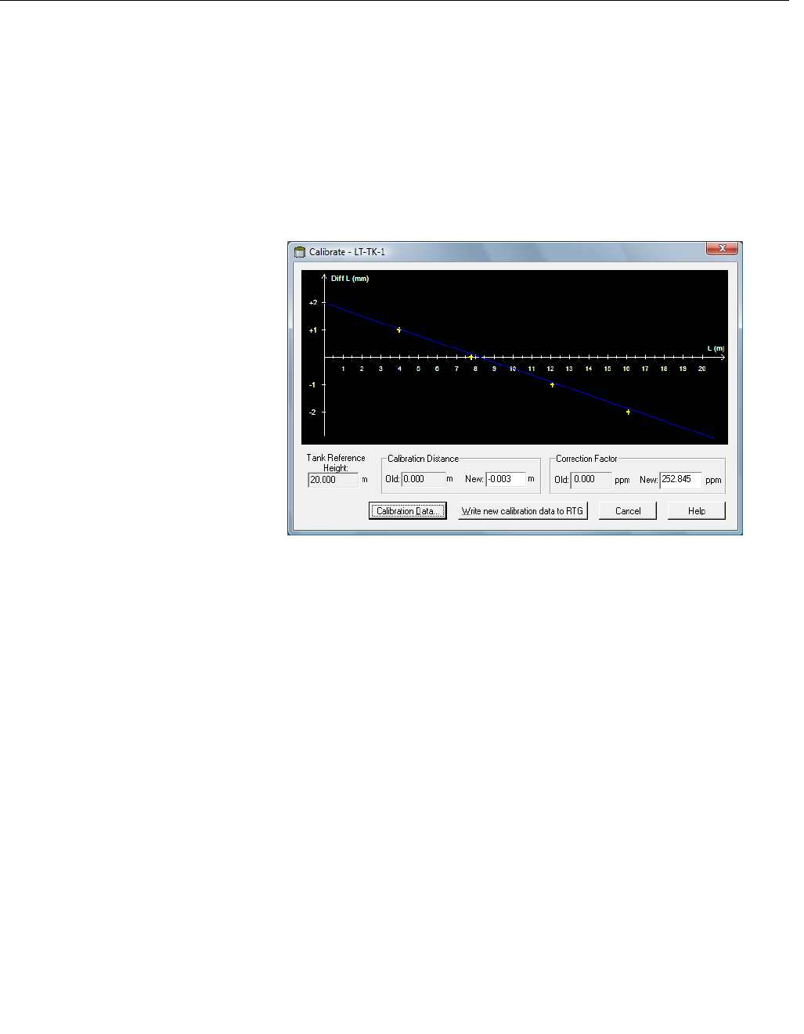Cancel the calibration dialog

(x=628, y=511)
